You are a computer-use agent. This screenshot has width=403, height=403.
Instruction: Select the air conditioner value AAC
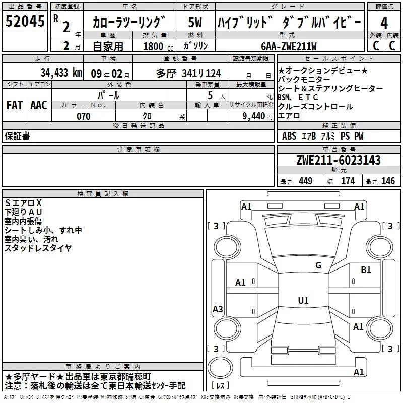39,105
